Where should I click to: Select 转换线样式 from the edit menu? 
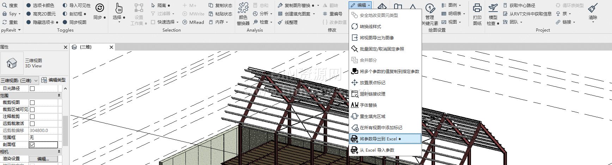370,27
